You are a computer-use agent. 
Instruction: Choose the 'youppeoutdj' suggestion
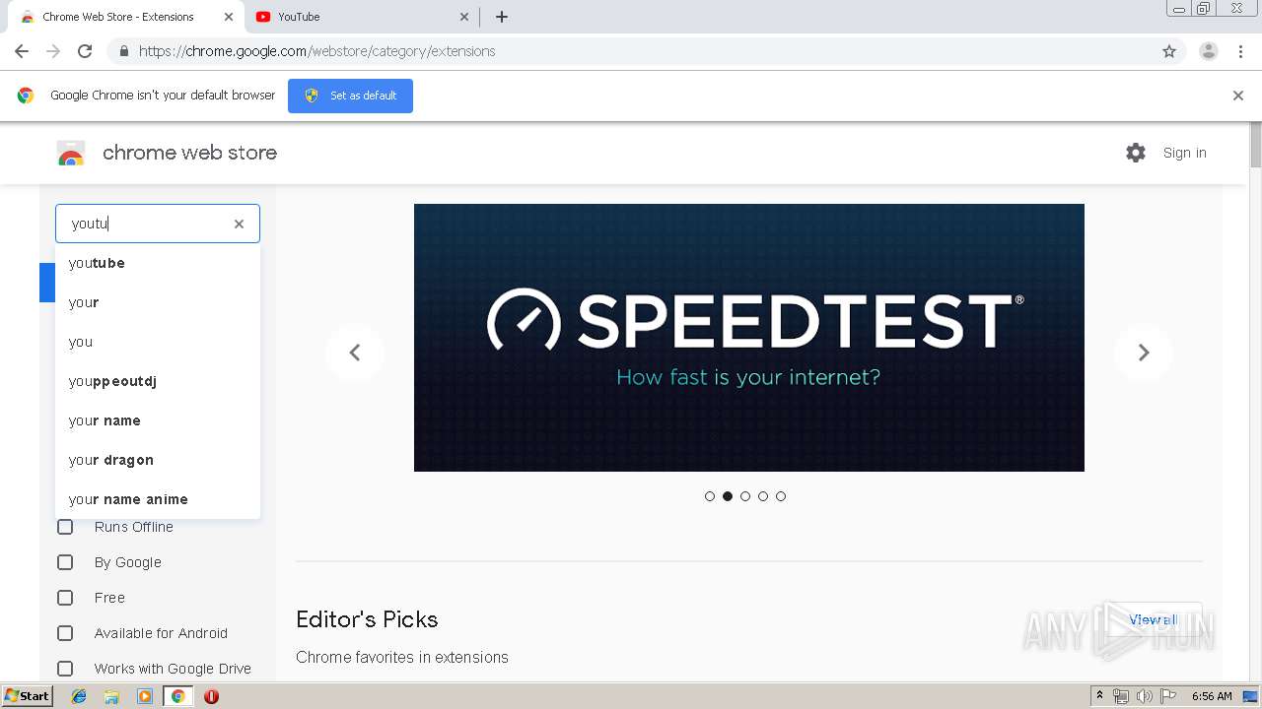[x=158, y=381]
